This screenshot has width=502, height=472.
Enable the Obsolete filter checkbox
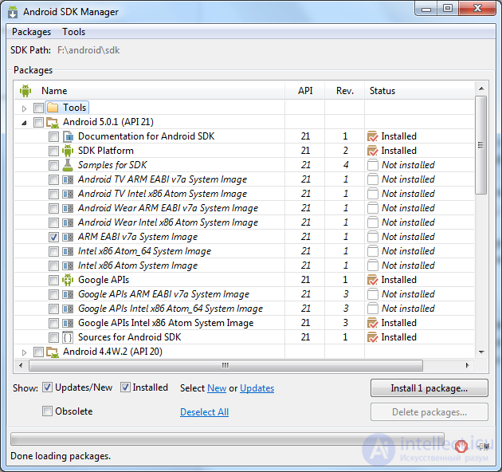tap(47, 411)
